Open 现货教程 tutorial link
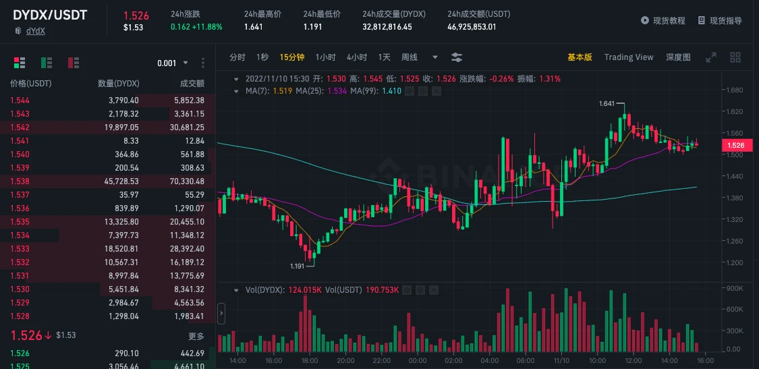Viewport: 759px width, 369px height. [x=669, y=20]
